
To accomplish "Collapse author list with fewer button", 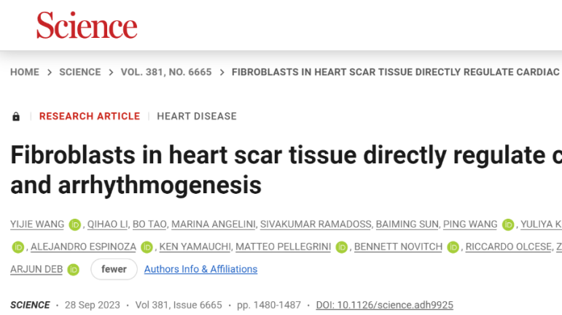I will pyautogui.click(x=114, y=269).
